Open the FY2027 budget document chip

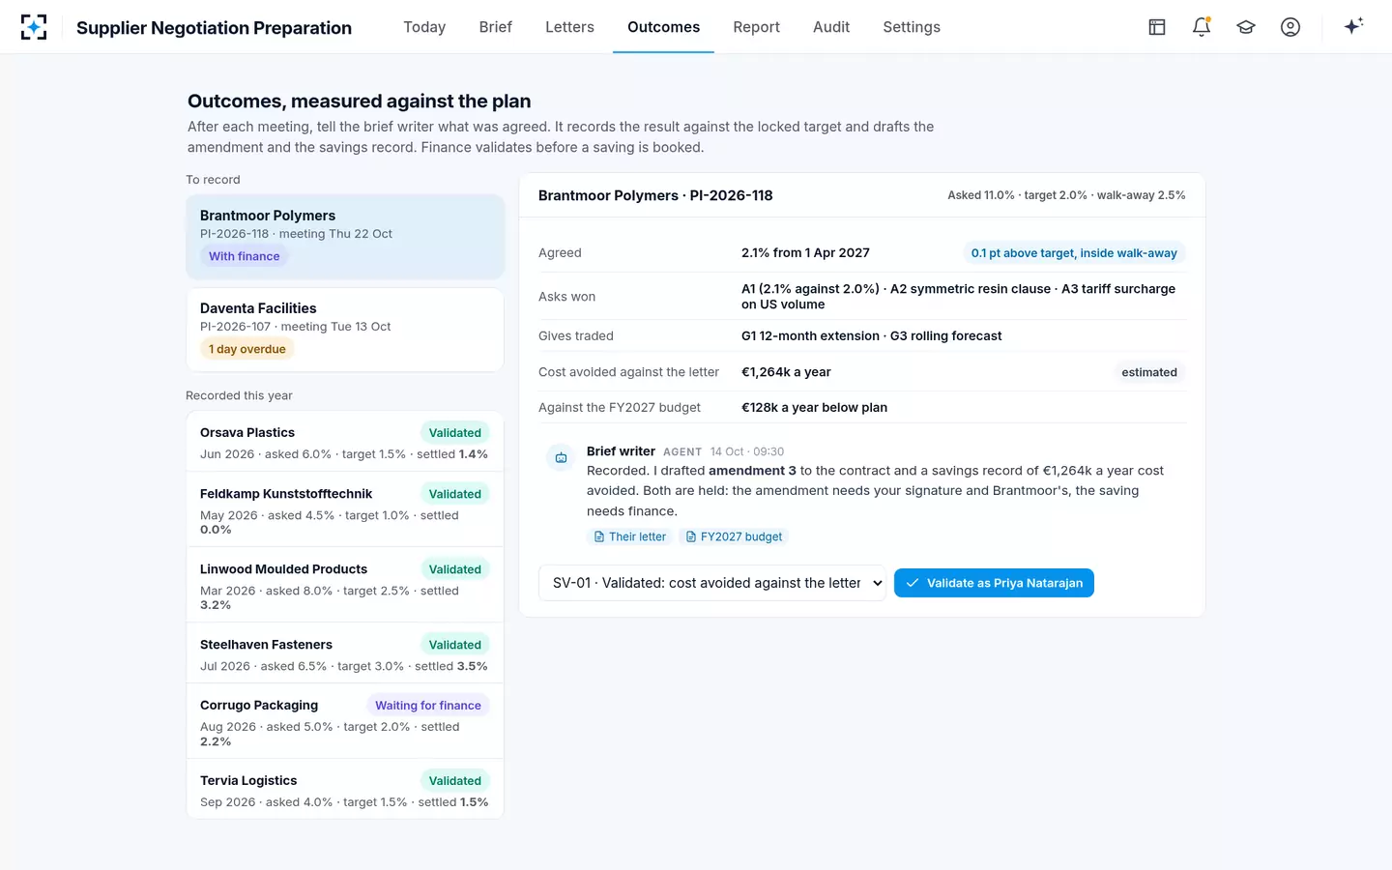tap(734, 536)
